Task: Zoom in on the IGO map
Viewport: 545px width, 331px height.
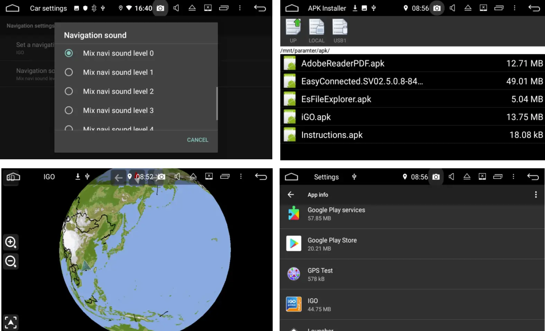Action: (11, 242)
